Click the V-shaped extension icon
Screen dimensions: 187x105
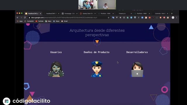tap(117, 17)
